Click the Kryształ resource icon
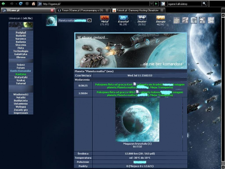 click(x=123, y=18)
